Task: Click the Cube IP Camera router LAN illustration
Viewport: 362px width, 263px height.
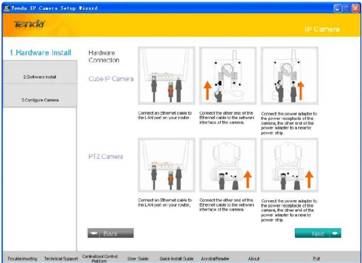Action: coord(167,76)
